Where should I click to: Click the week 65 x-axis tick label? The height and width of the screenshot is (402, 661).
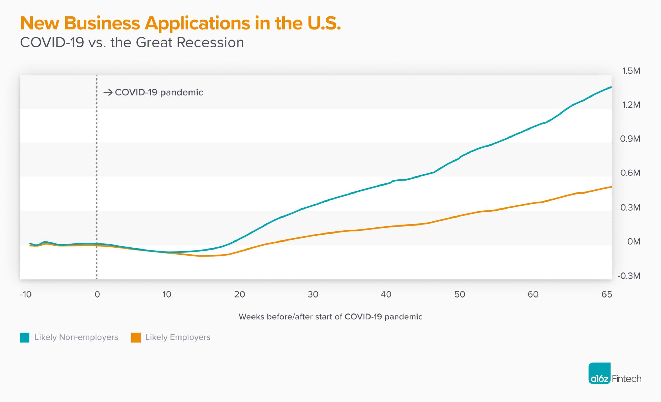(607, 294)
